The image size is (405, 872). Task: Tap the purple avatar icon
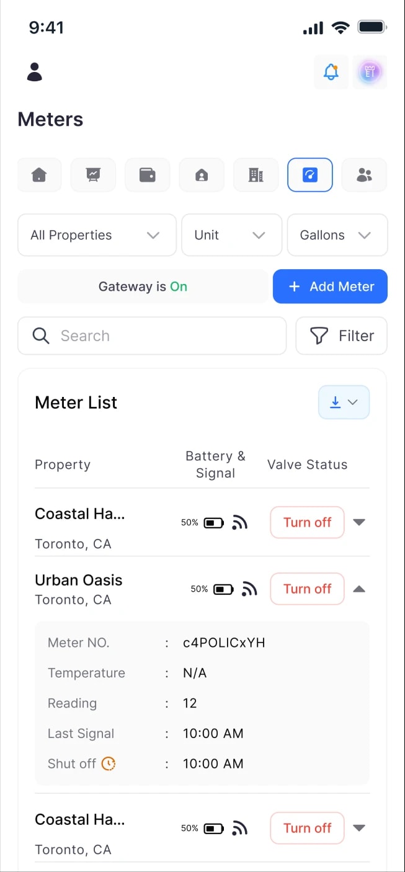click(370, 72)
